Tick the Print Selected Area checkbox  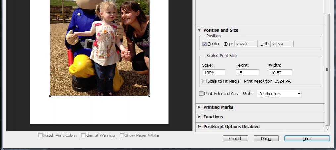pyautogui.click(x=201, y=93)
